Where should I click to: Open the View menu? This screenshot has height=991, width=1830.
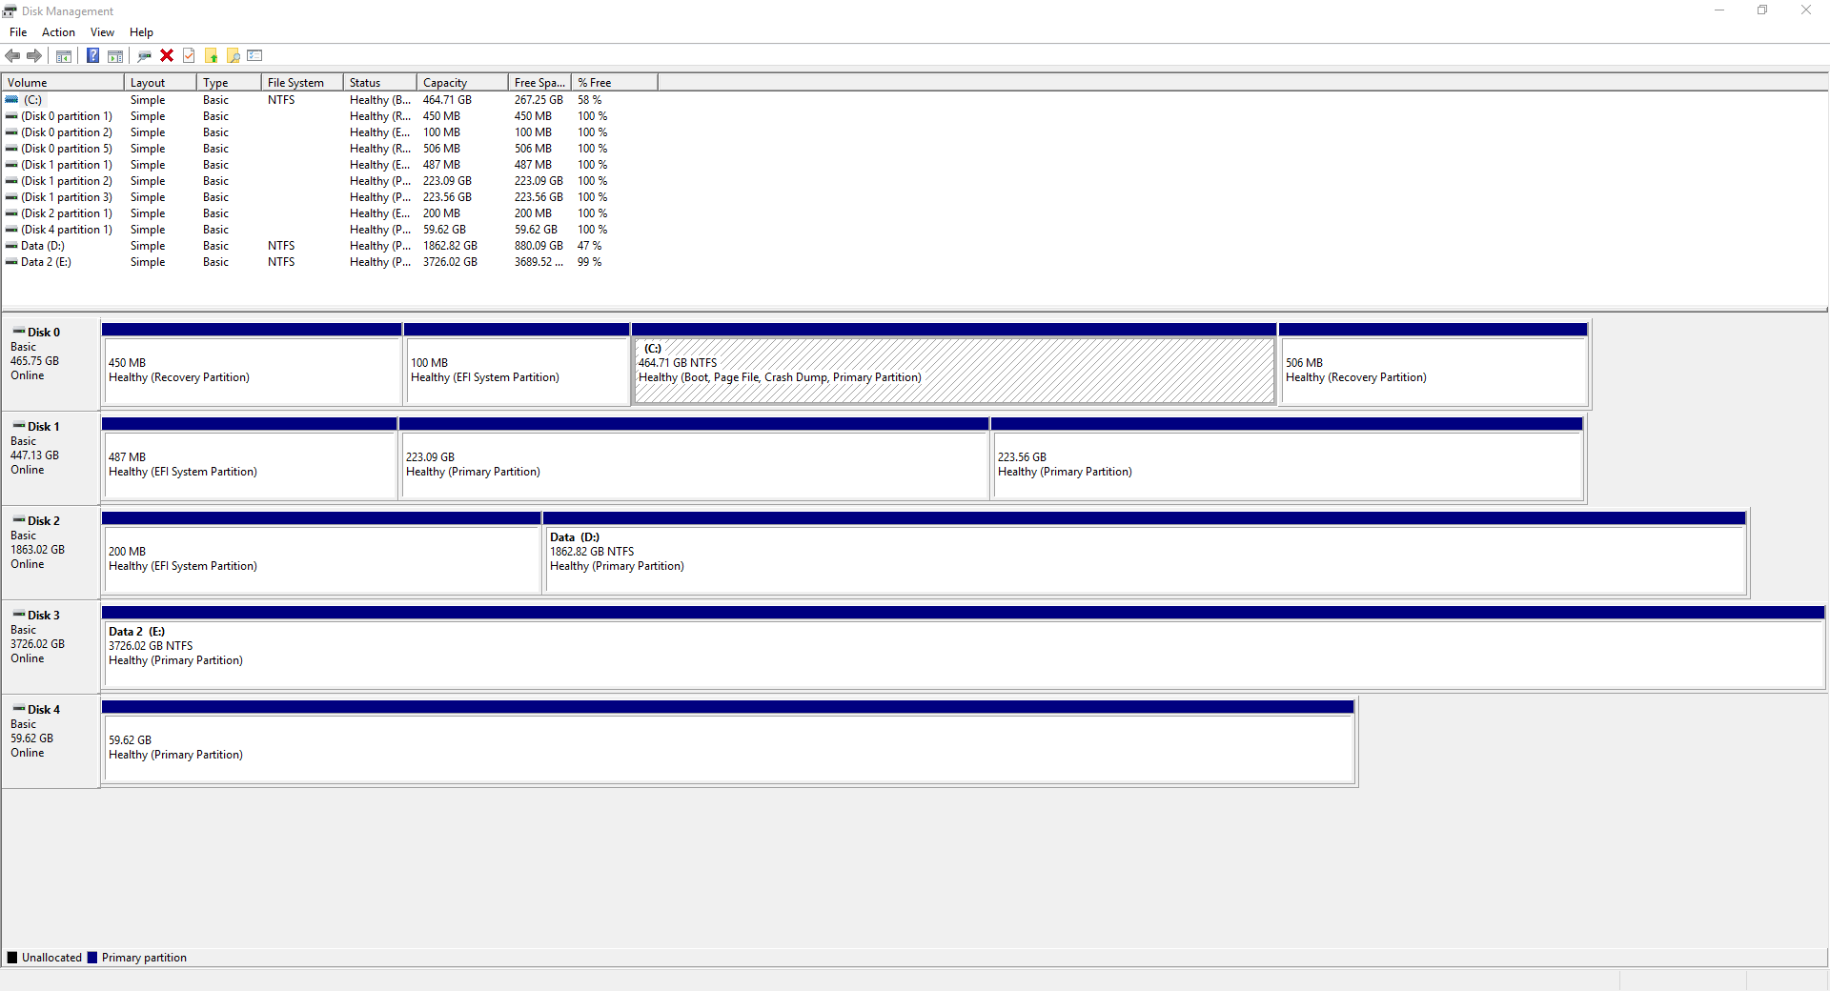(102, 32)
